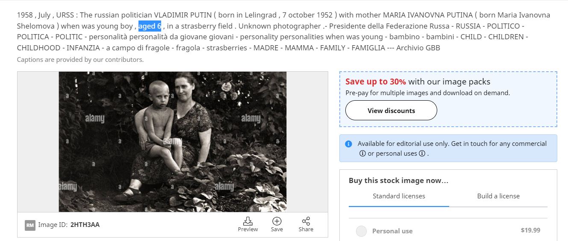Click the "Buy this stock image now" heading
The height and width of the screenshot is (241, 568).
click(x=398, y=180)
